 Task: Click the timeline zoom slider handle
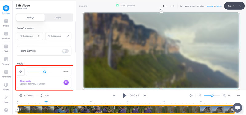pyautogui.click(x=212, y=95)
